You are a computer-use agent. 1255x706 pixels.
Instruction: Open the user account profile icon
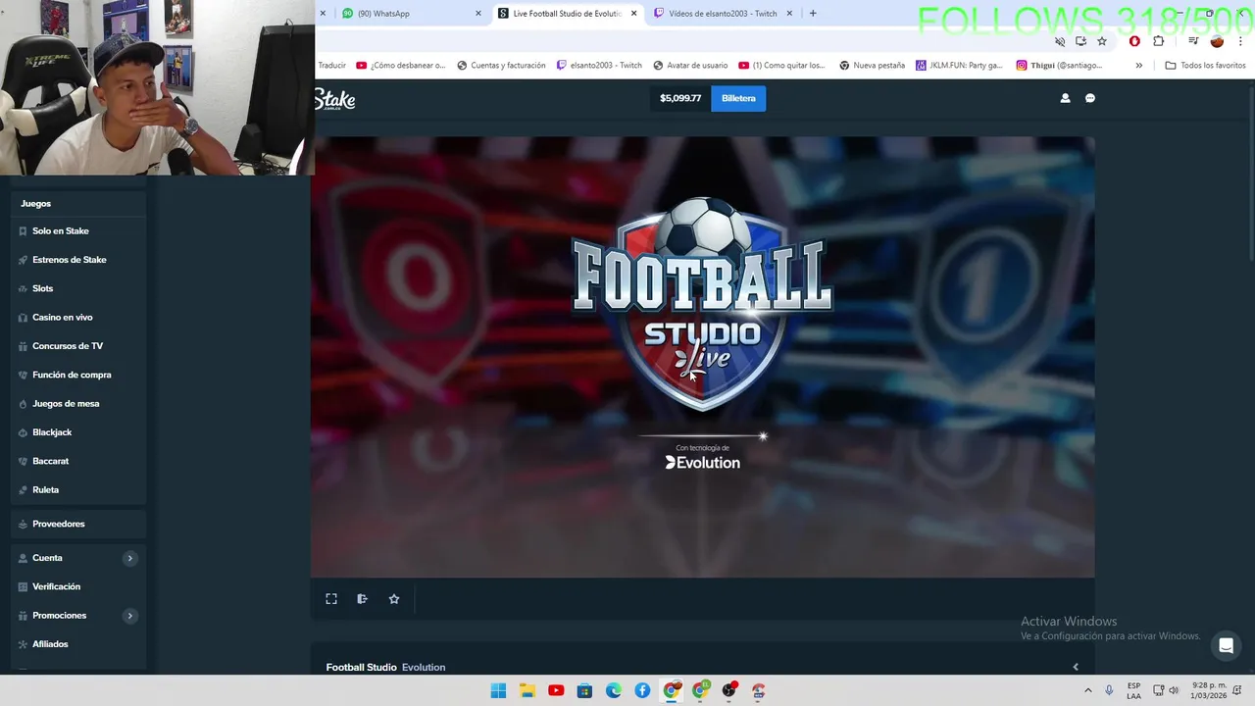click(1065, 98)
